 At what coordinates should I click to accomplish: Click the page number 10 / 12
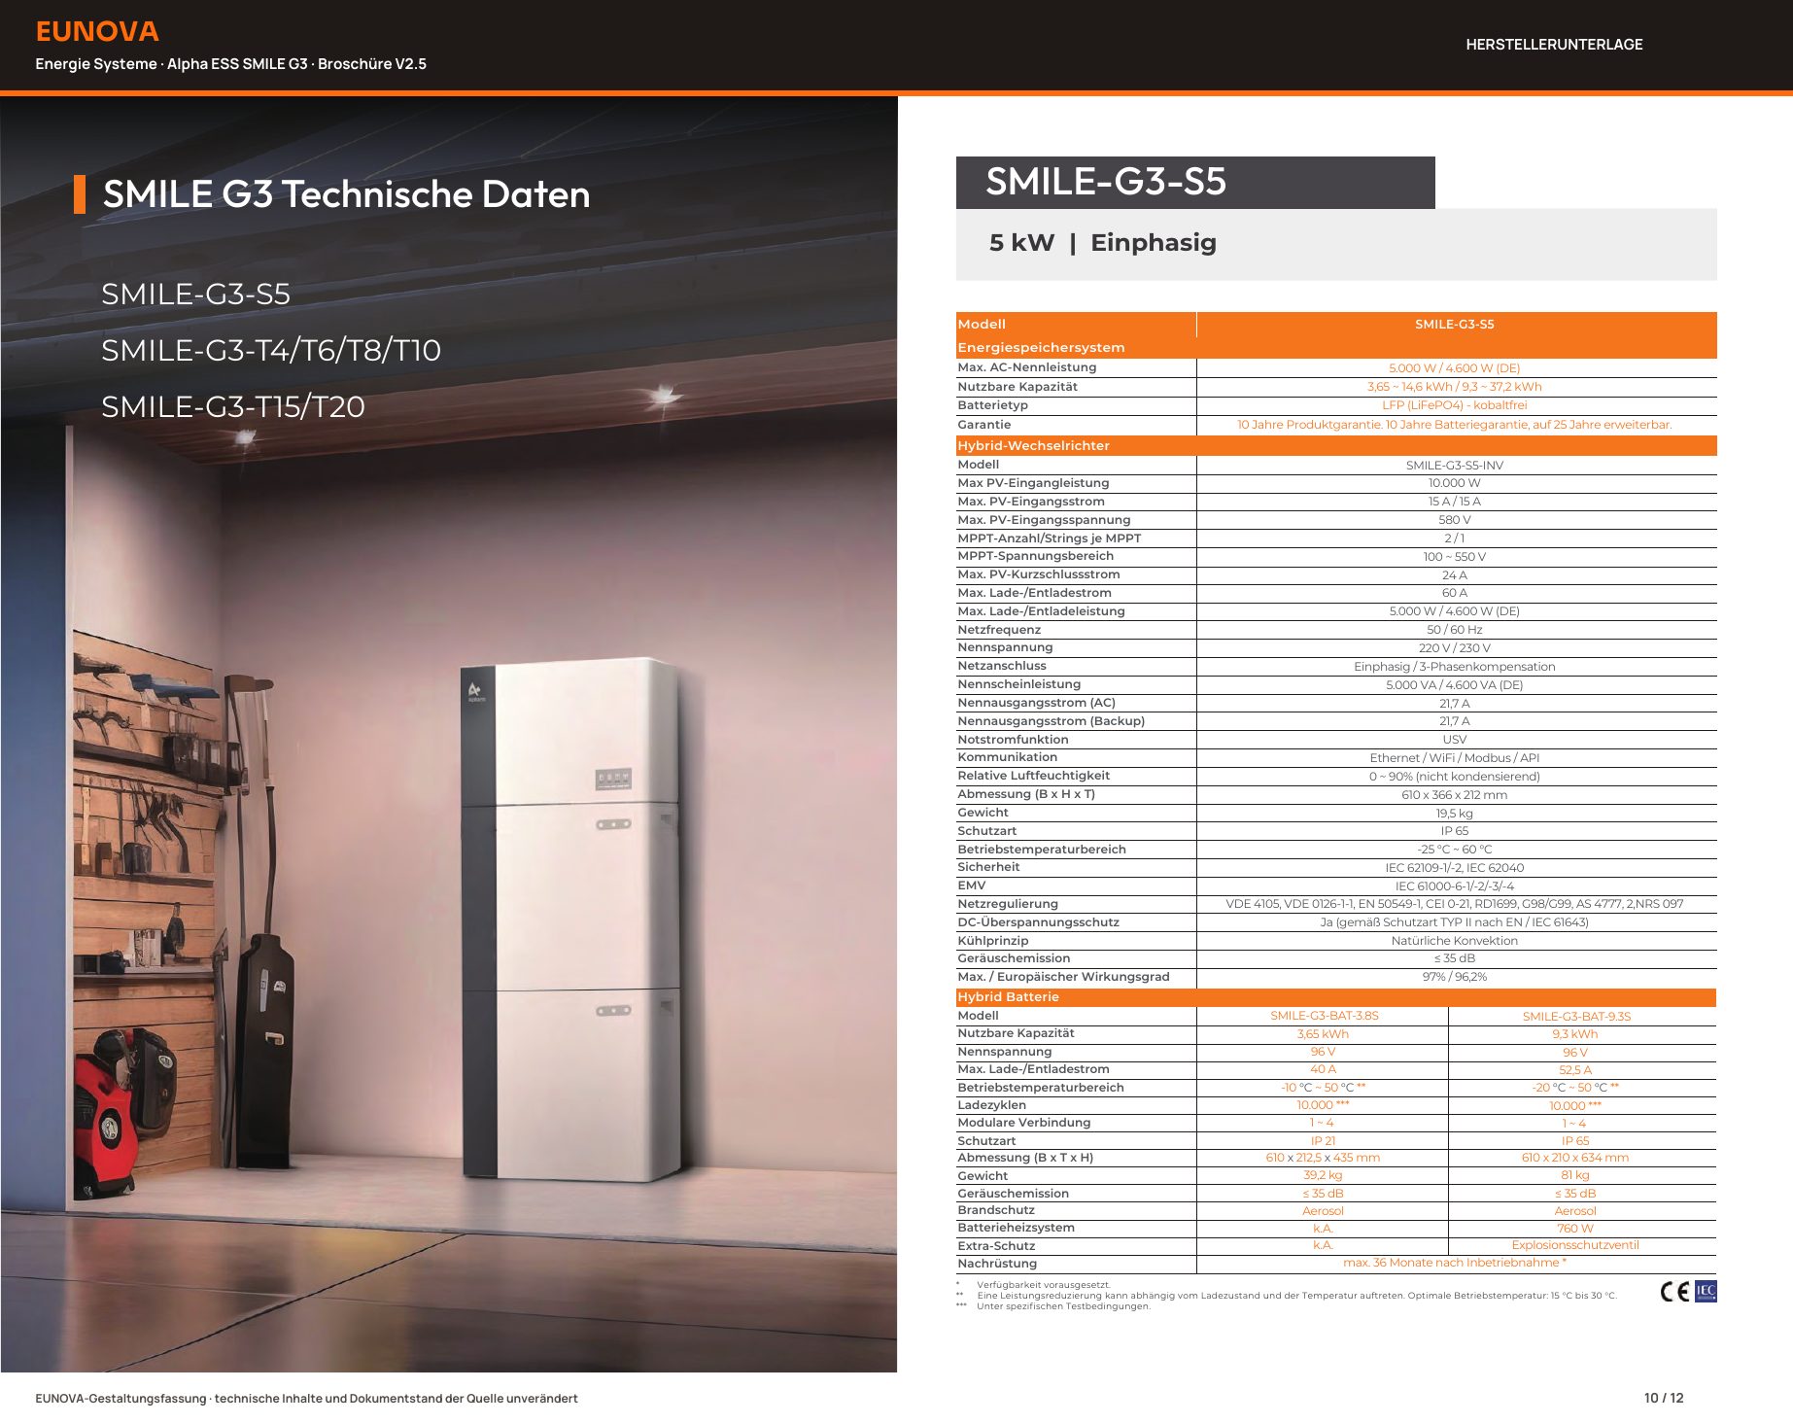click(x=1663, y=1398)
